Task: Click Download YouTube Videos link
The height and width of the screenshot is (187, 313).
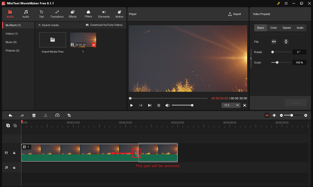Action: pos(104,25)
